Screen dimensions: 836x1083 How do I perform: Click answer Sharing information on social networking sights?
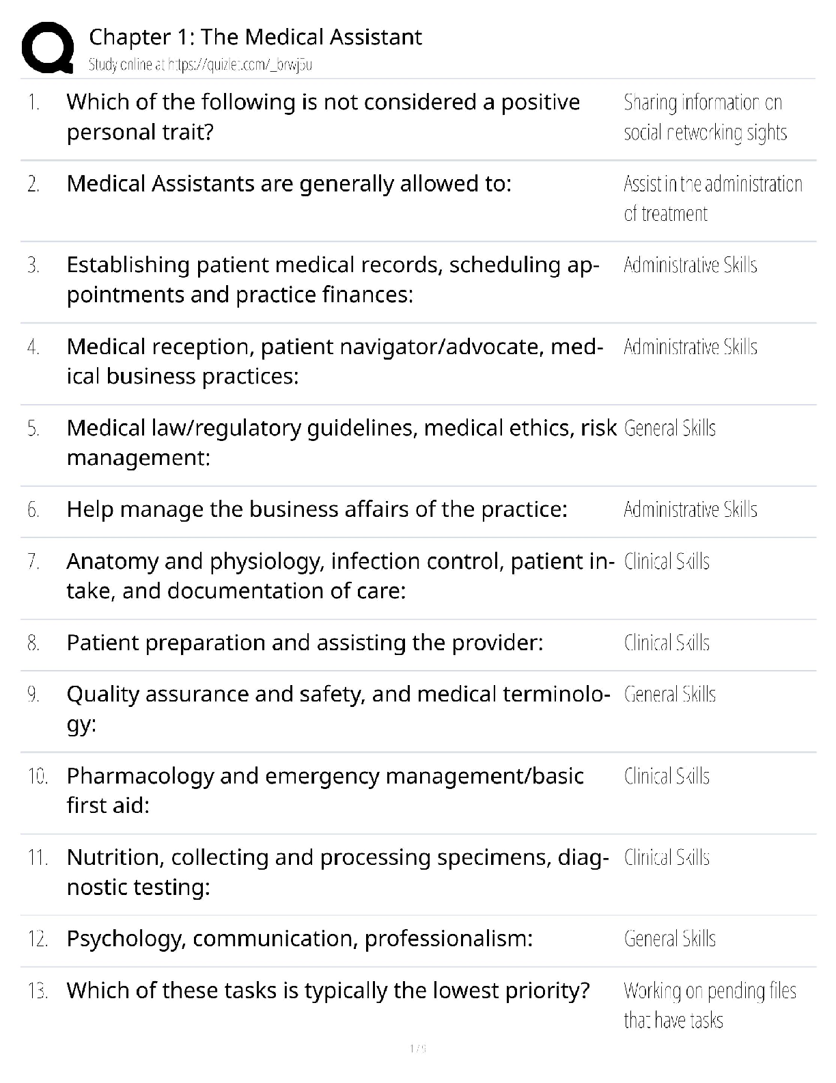click(x=705, y=118)
